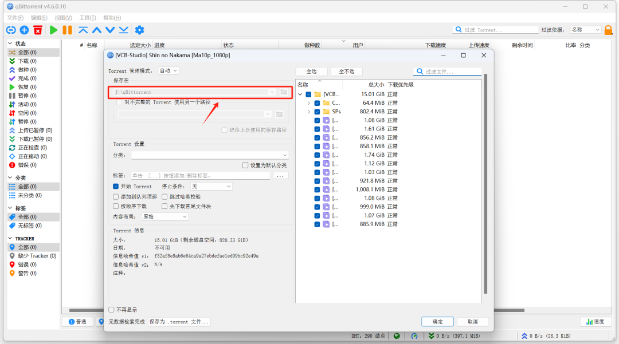Open the 过滤依据 名称 dropdown

[x=586, y=30]
